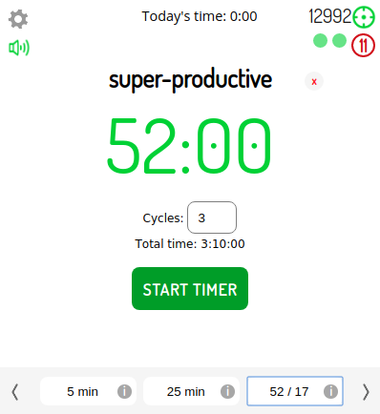380x414 pixels.
Task: Open settings with the gear icon
Action: tap(18, 19)
